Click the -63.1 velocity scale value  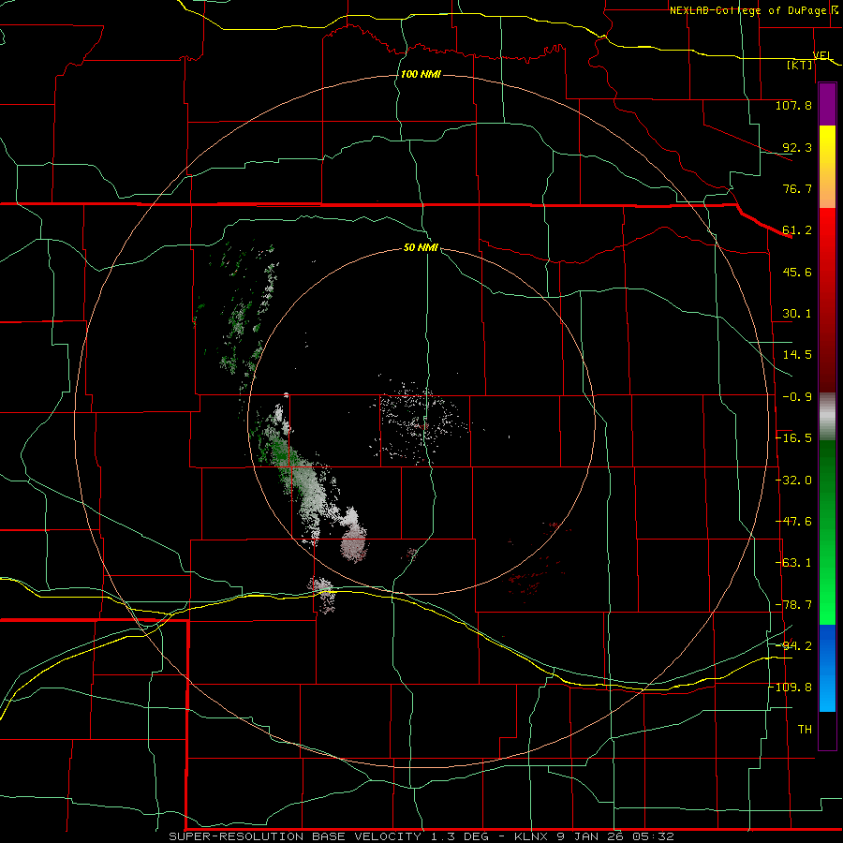[x=793, y=563]
